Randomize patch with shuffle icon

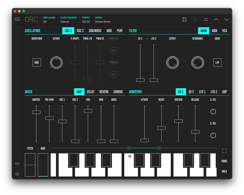pyautogui.click(x=206, y=19)
